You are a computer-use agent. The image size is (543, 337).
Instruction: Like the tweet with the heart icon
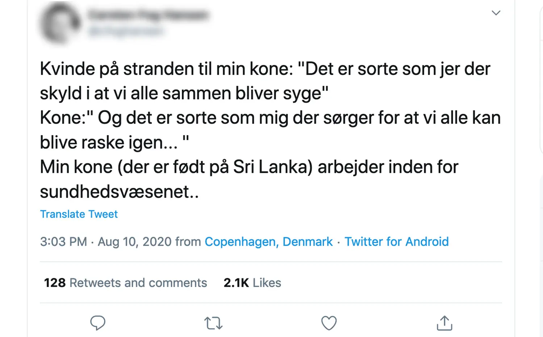[x=329, y=323]
